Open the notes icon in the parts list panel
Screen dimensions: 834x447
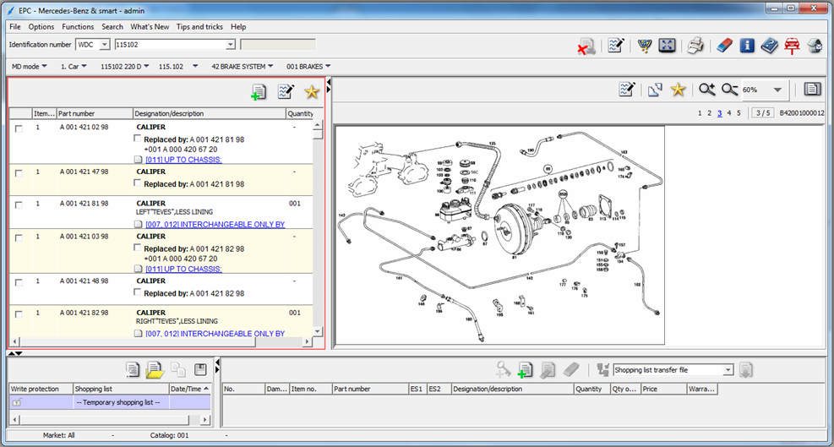click(286, 91)
